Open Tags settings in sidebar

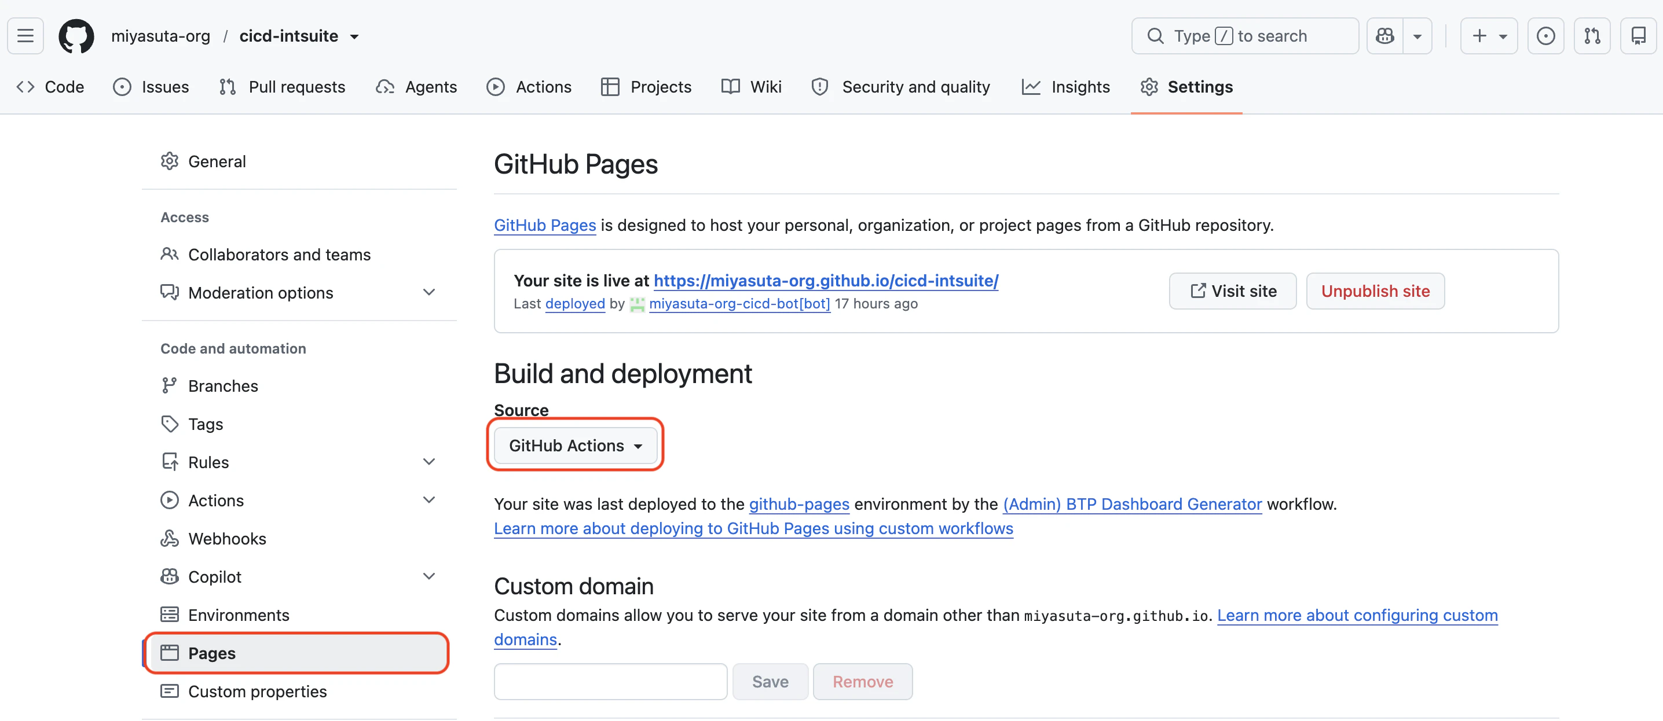tap(299, 424)
